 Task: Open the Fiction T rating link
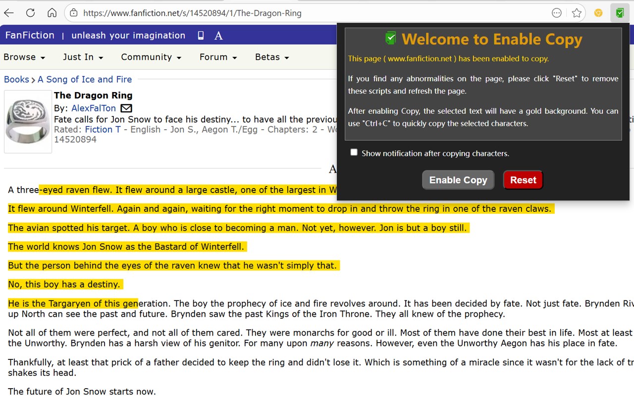click(x=103, y=129)
